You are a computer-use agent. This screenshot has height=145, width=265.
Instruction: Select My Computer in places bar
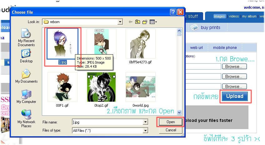pos(26,97)
